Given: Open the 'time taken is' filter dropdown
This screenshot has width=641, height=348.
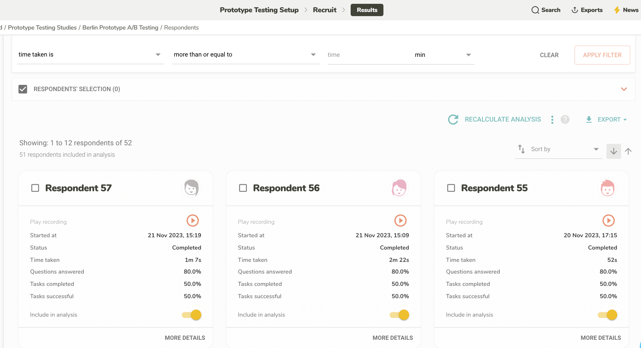Looking at the screenshot, I should coord(90,55).
